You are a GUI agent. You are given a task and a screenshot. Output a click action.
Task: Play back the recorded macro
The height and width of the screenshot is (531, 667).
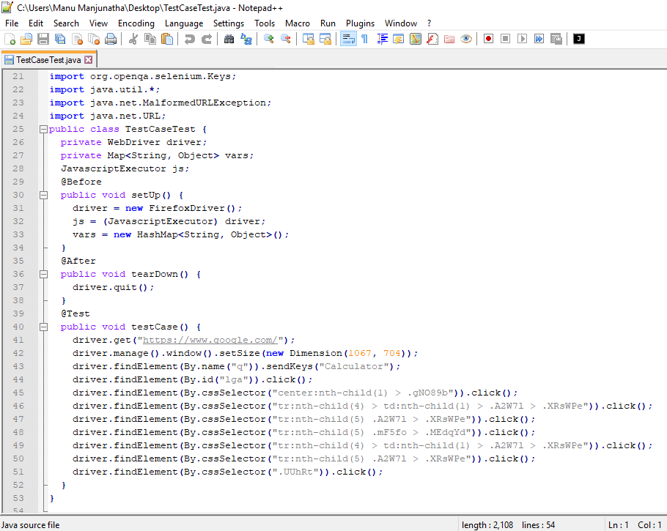coord(520,38)
